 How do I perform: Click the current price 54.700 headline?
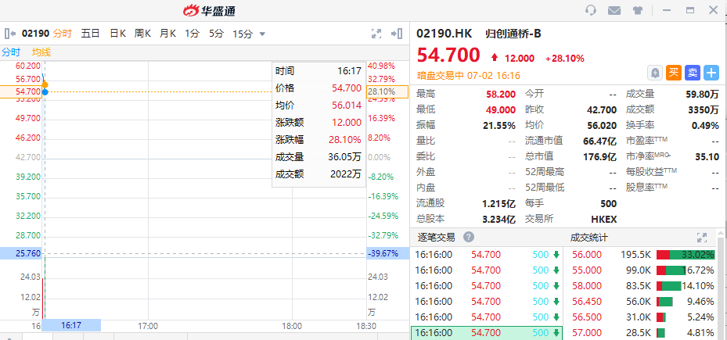click(x=448, y=55)
